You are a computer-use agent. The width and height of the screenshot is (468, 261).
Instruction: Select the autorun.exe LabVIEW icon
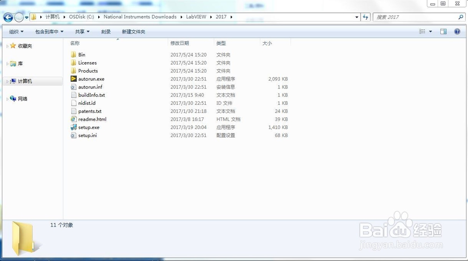pos(73,79)
